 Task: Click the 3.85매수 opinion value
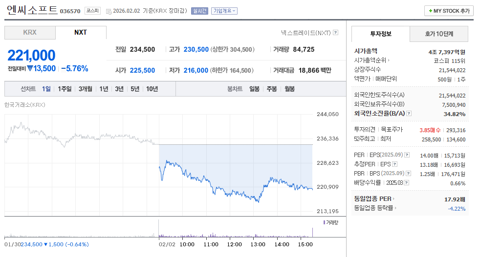point(430,130)
